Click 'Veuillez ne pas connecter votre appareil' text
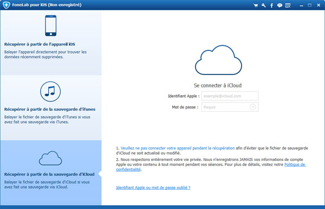 [x=178, y=148]
